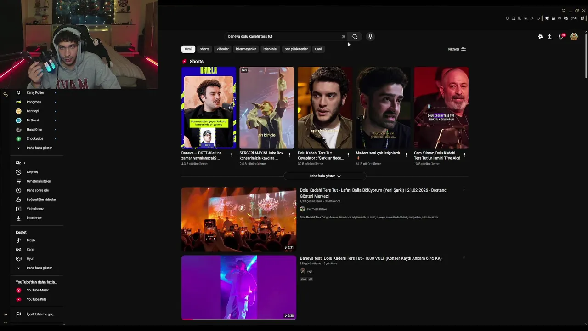Click the browser title-bar search magnifier
588x331 pixels.
564,11
